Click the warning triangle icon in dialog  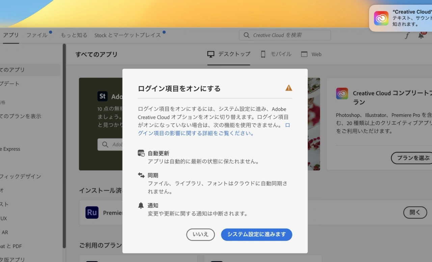tap(289, 88)
